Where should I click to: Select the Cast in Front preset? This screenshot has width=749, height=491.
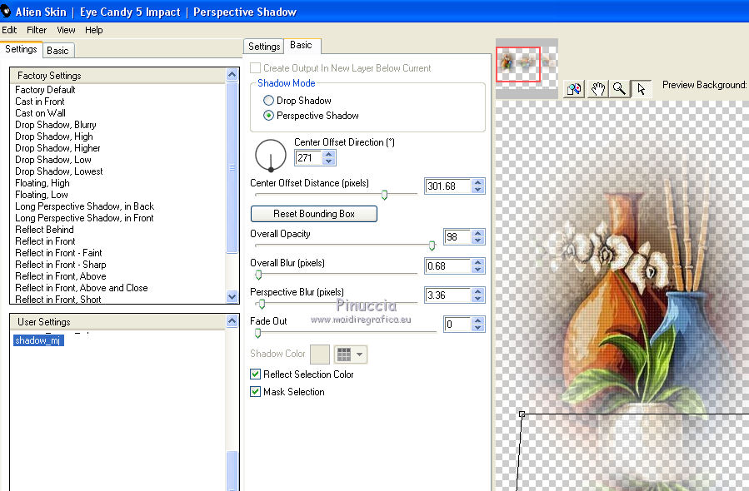[x=40, y=102]
